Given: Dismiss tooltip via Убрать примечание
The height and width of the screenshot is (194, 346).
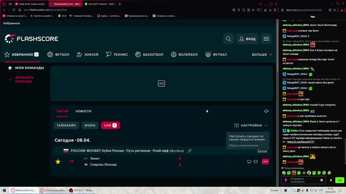Looking at the screenshot, I should tap(243, 145).
